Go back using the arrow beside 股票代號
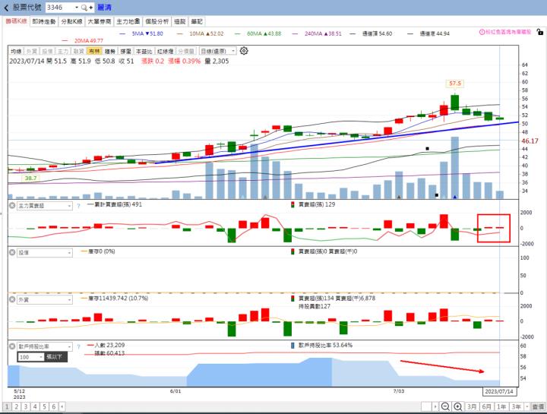 tap(6, 8)
